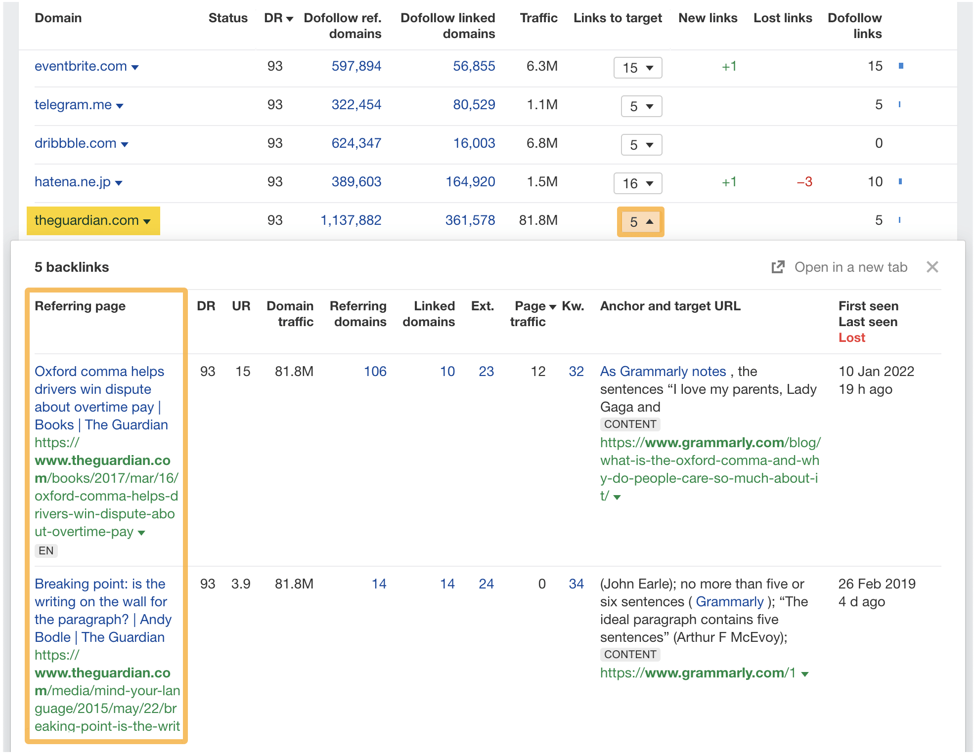The image size is (975, 755).
Task: Click the As Grammarly notes anchor link
Action: coord(661,371)
